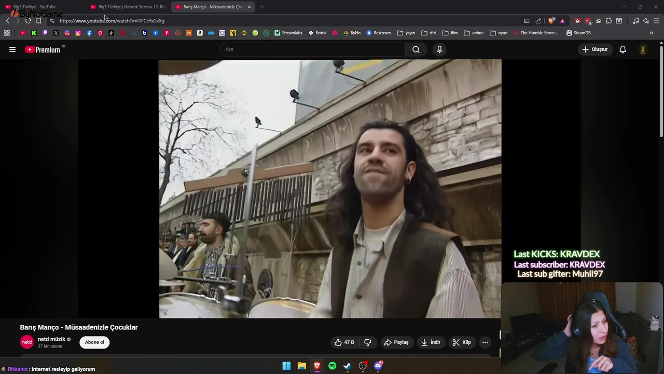Open File Explorer from the taskbar
Image resolution: width=664 pixels, height=374 pixels.
pos(301,366)
